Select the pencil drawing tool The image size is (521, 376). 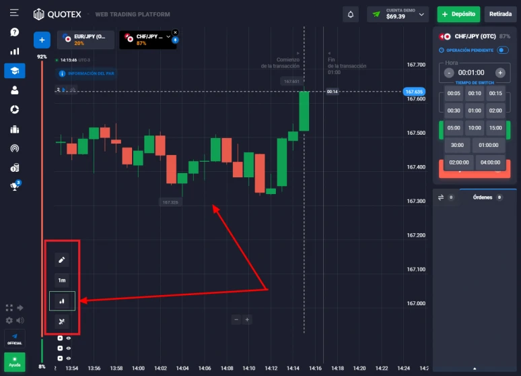coord(62,260)
